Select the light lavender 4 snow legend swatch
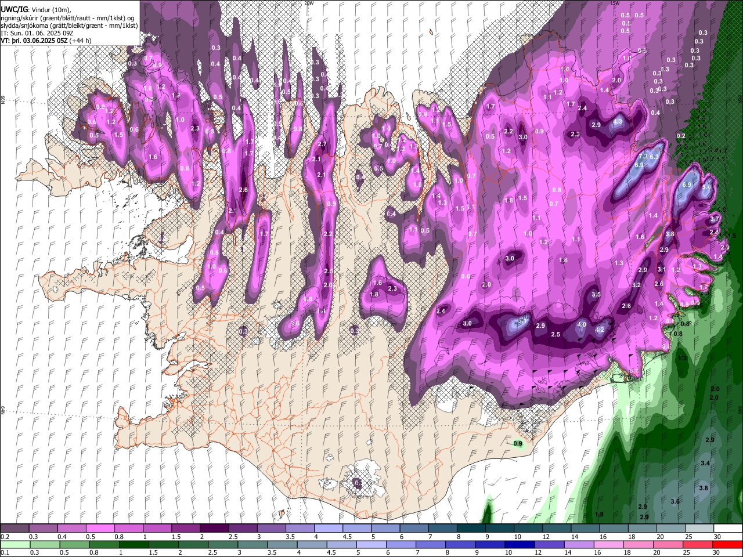Viewport: 743px width, 557px height. click(x=328, y=529)
